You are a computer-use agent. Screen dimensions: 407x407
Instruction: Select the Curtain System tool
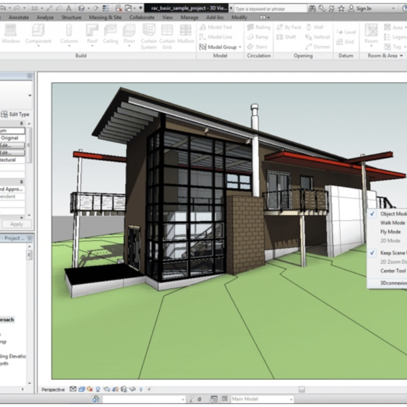[x=149, y=35]
